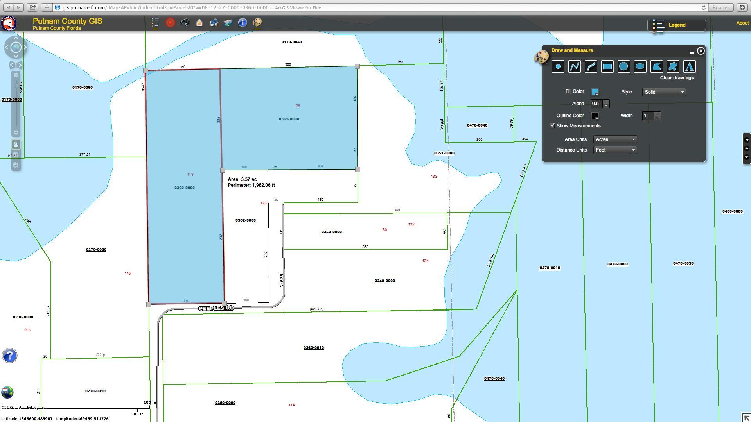Click the down arrow on the right side panel
The image size is (751, 422).
747,157
